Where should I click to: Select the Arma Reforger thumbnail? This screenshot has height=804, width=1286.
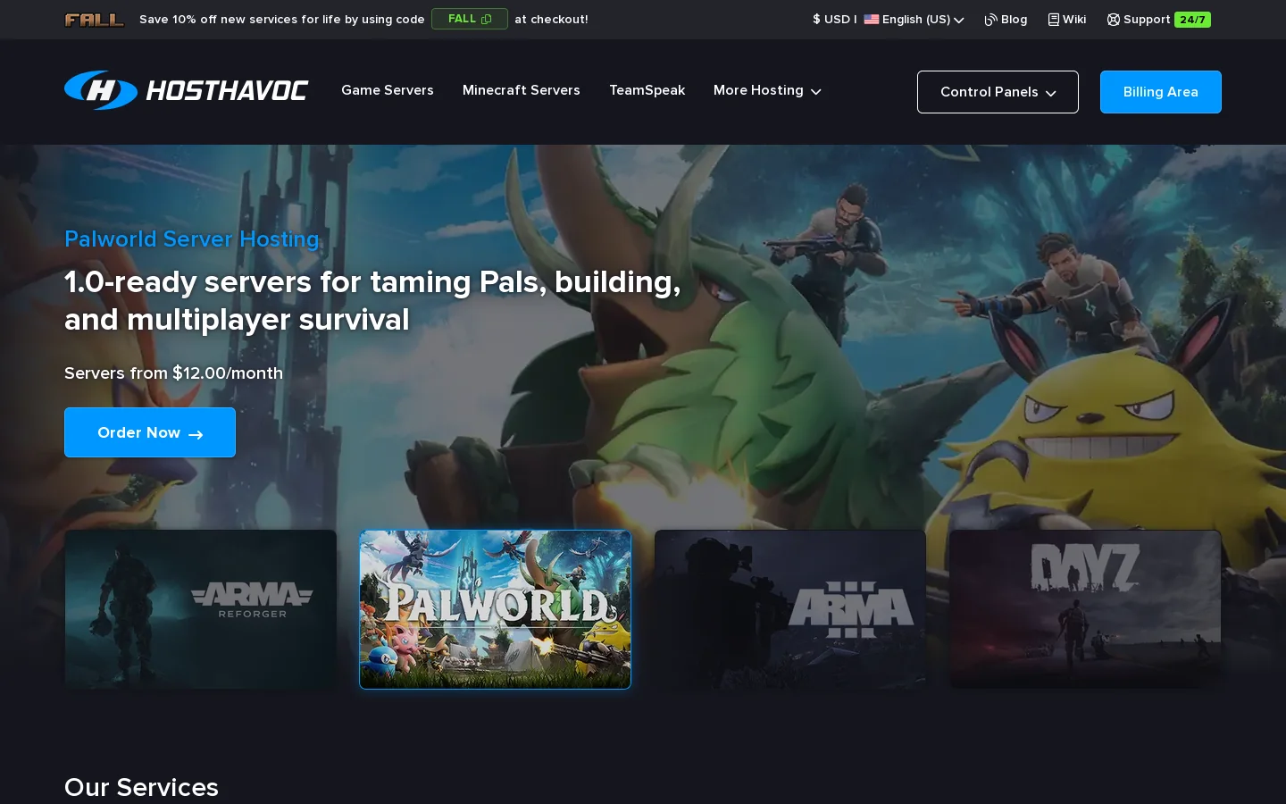(x=201, y=609)
